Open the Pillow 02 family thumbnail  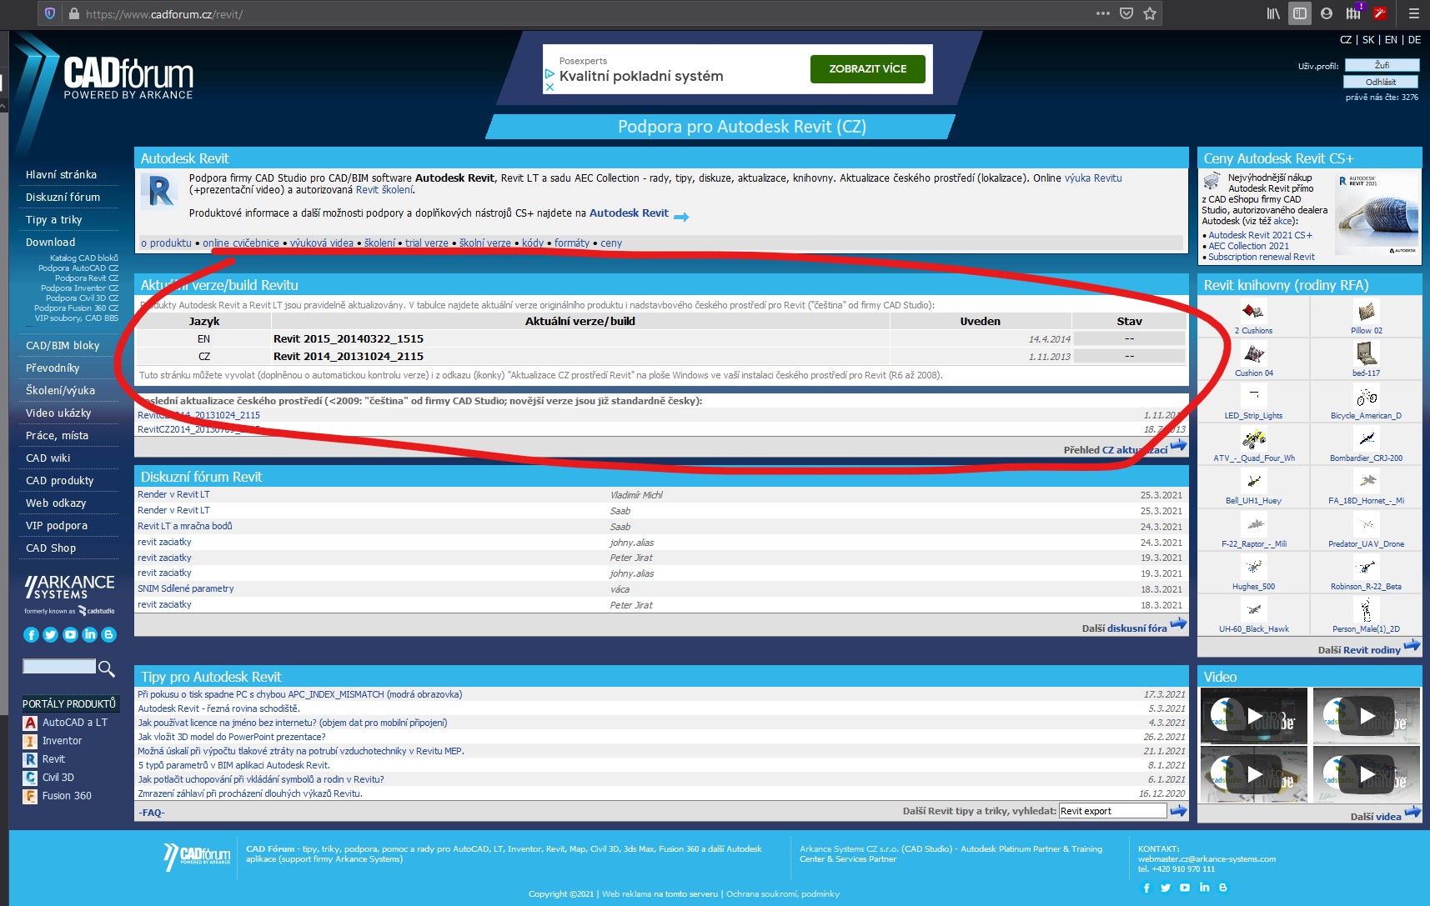(x=1366, y=313)
